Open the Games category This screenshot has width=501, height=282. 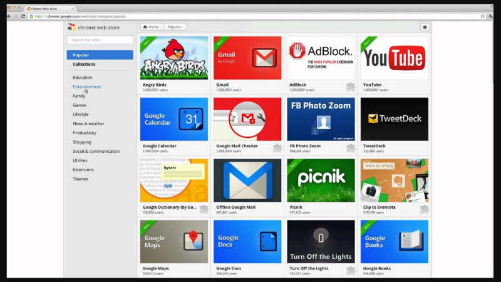(80, 105)
